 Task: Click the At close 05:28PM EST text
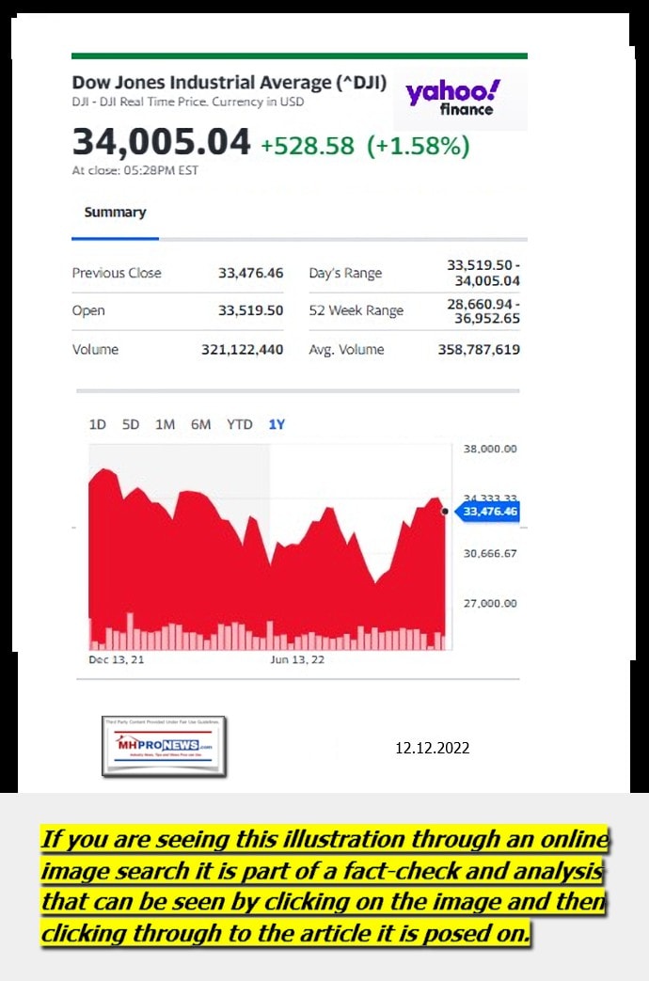pyautogui.click(x=135, y=170)
